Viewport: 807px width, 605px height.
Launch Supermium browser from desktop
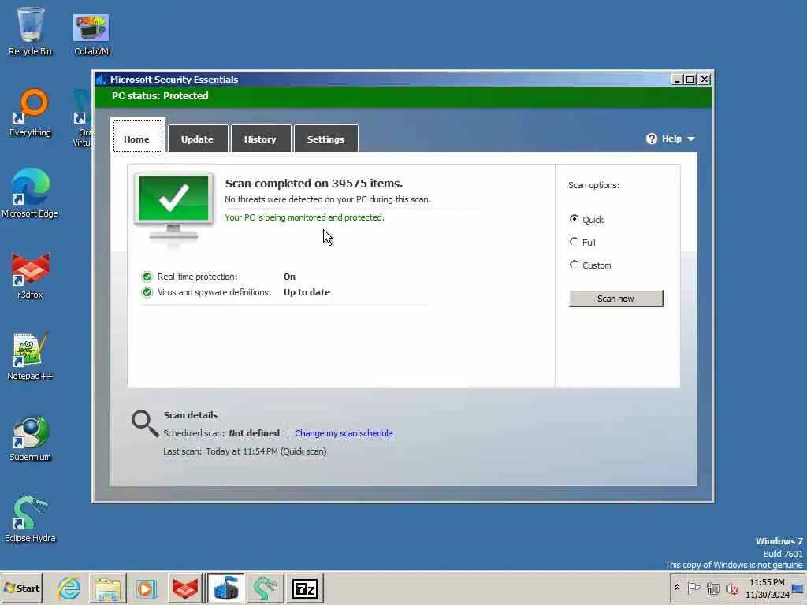[30, 438]
